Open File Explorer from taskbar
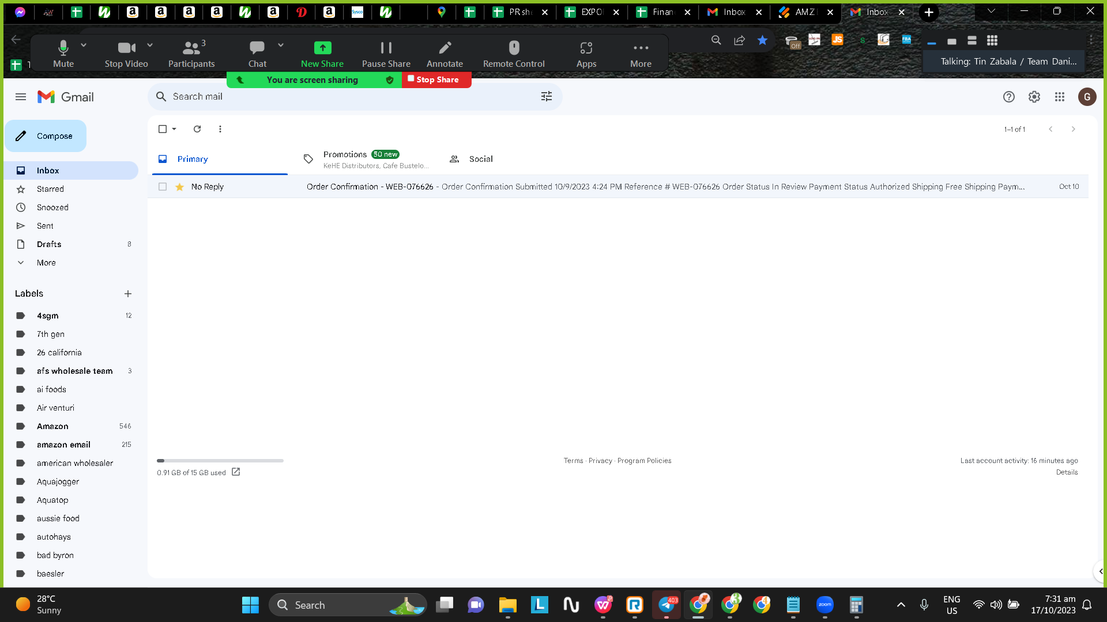Viewport: 1107px width, 622px height. (x=507, y=605)
